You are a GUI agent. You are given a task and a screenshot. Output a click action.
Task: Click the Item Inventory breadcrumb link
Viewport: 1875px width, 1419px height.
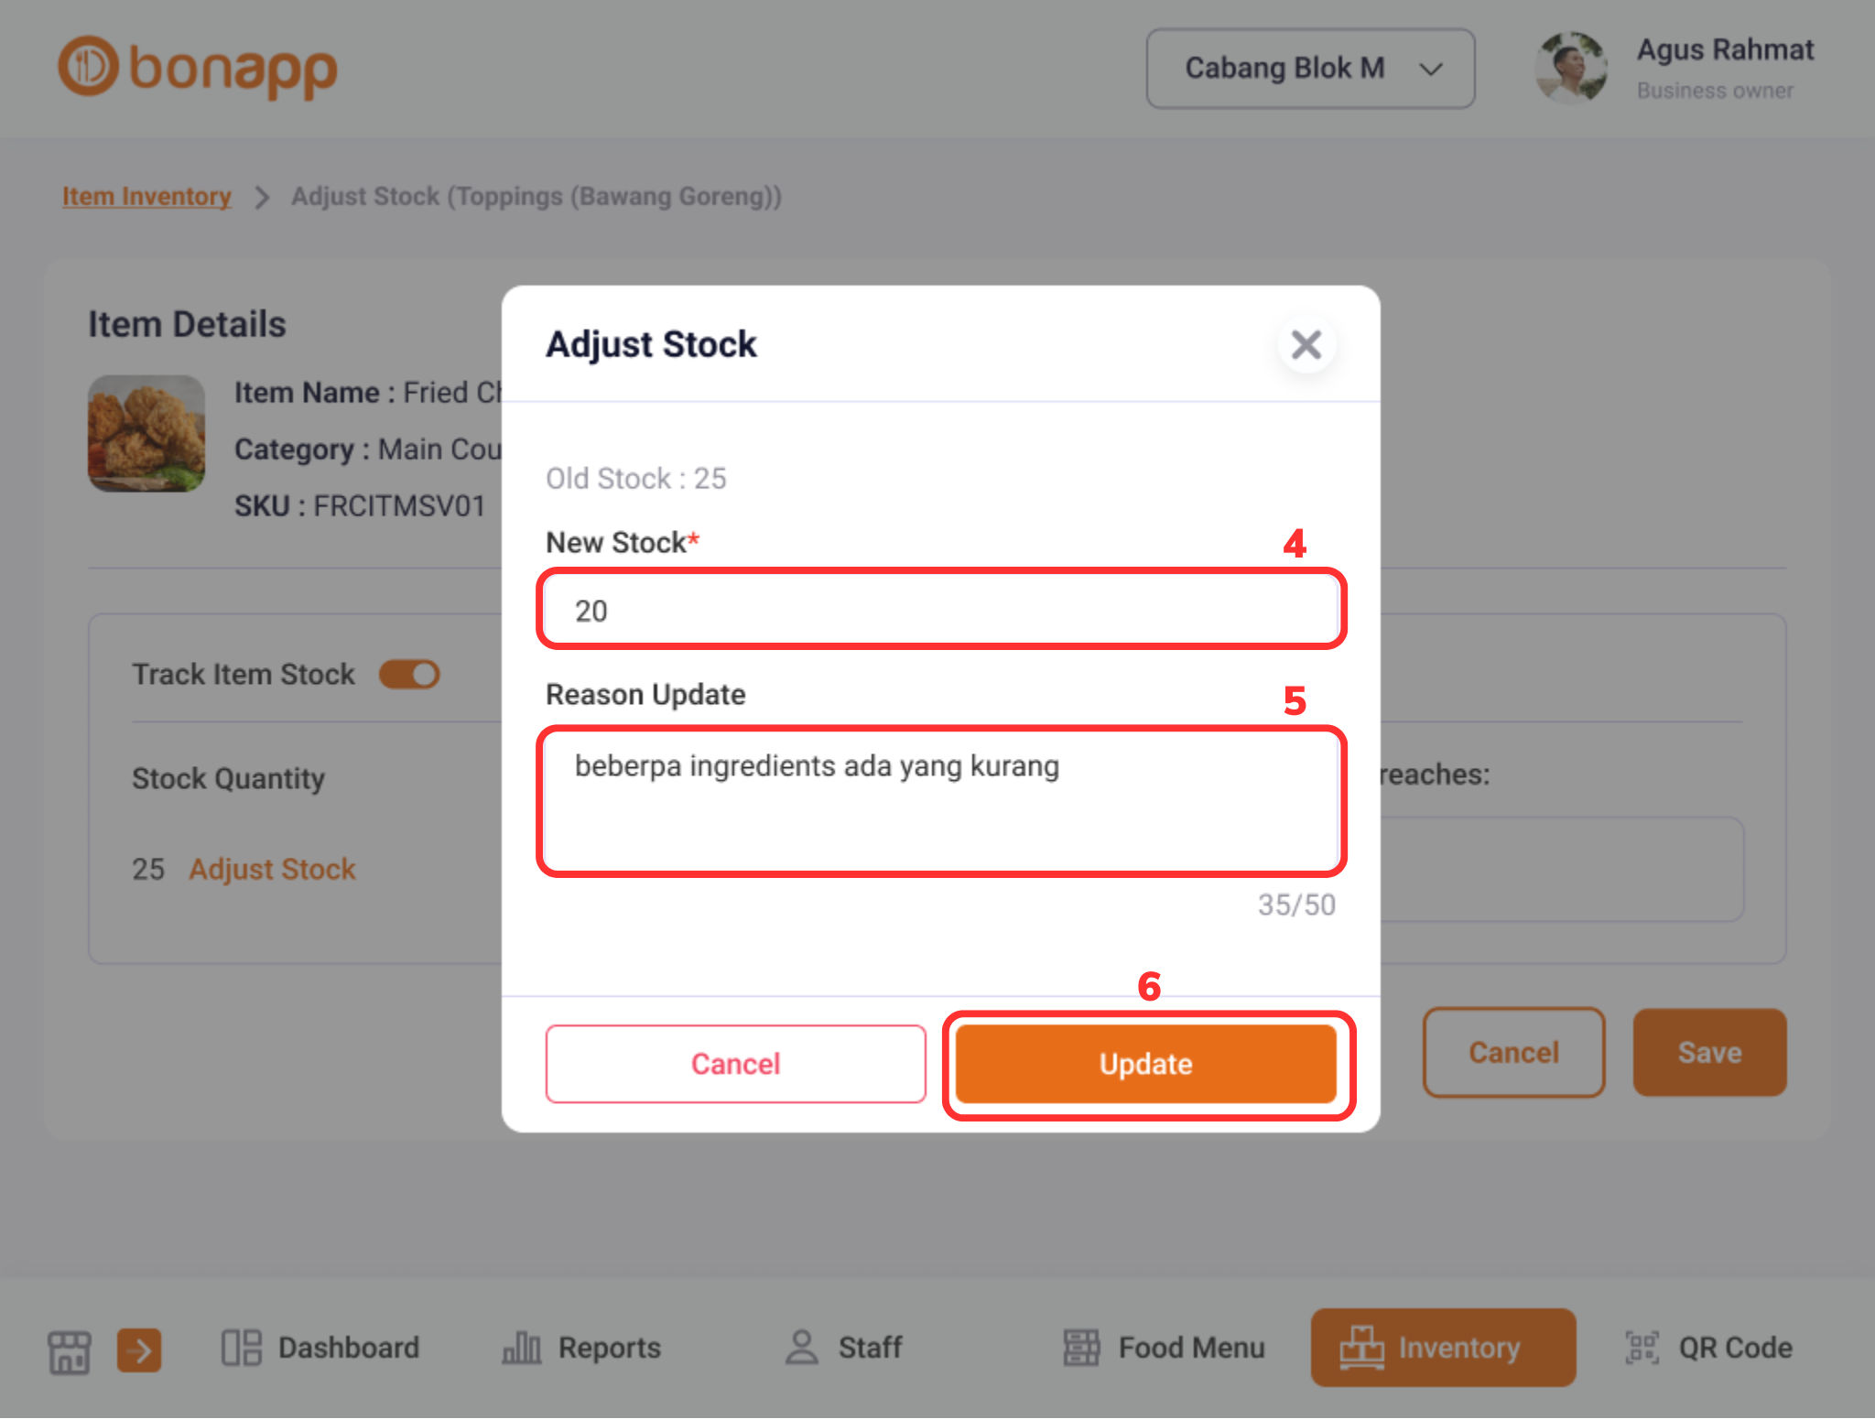(x=146, y=196)
